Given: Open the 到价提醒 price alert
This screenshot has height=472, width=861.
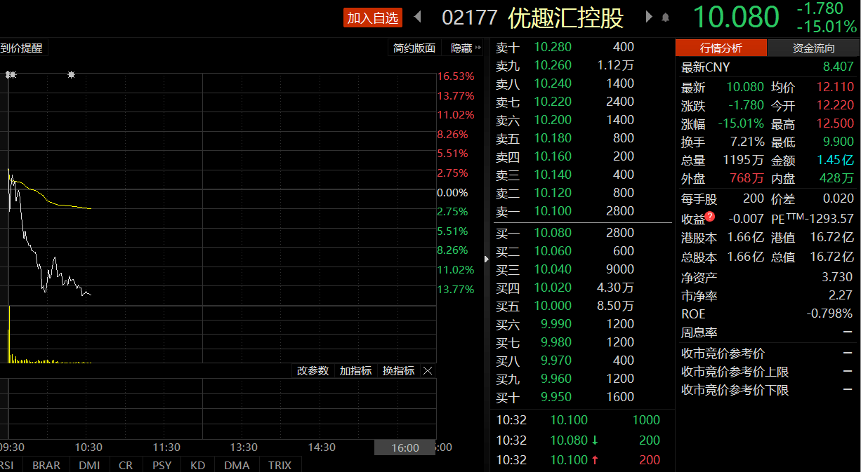Looking at the screenshot, I should (x=22, y=48).
